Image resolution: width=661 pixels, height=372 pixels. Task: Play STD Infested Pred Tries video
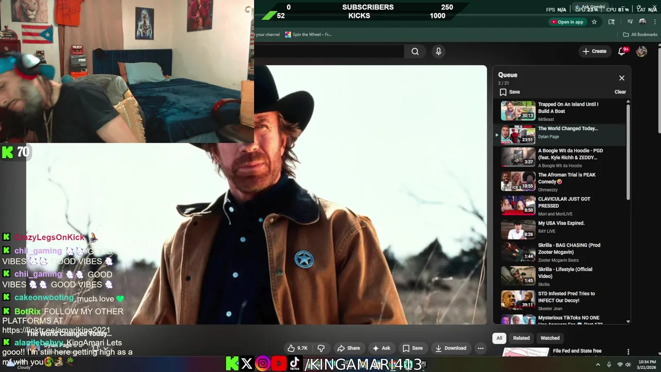coord(560,300)
